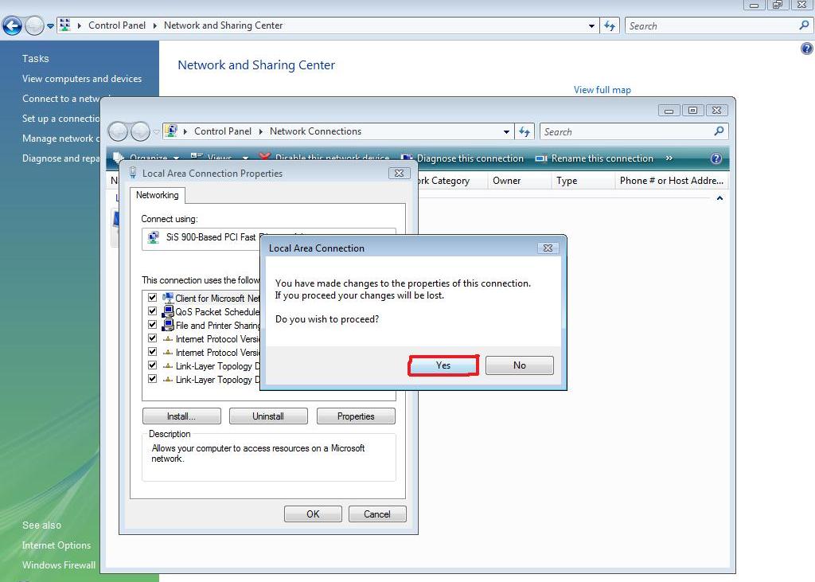Uncheck Client for Microsoft Networks

(x=152, y=298)
